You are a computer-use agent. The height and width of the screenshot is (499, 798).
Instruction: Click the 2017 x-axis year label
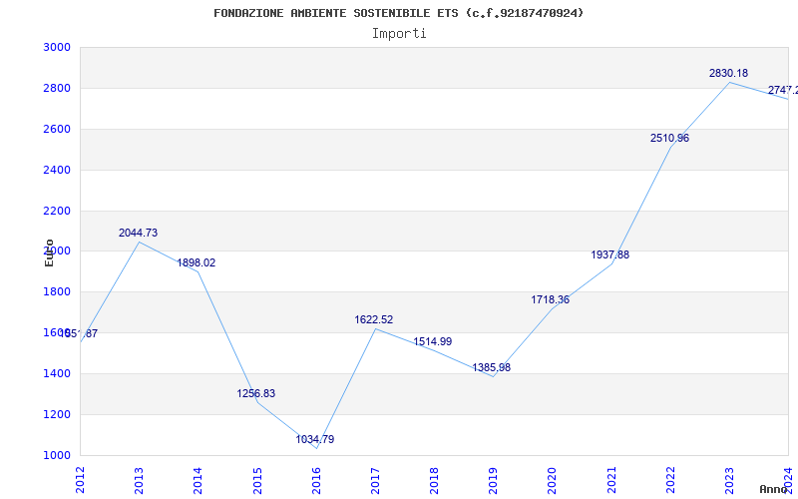point(375,480)
